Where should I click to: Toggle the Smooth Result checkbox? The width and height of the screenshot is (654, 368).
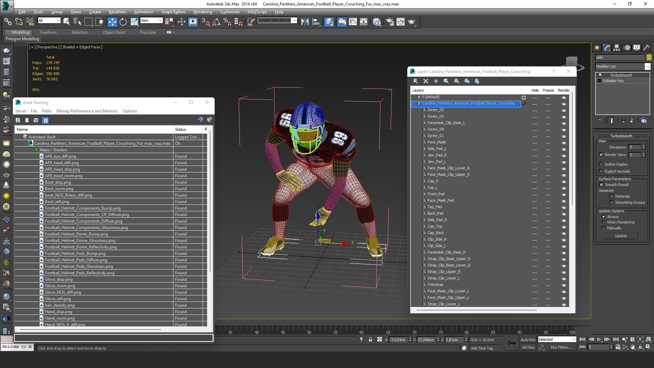point(601,185)
